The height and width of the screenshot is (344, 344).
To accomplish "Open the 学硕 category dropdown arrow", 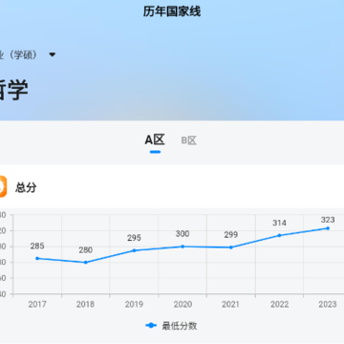I will click(x=53, y=55).
